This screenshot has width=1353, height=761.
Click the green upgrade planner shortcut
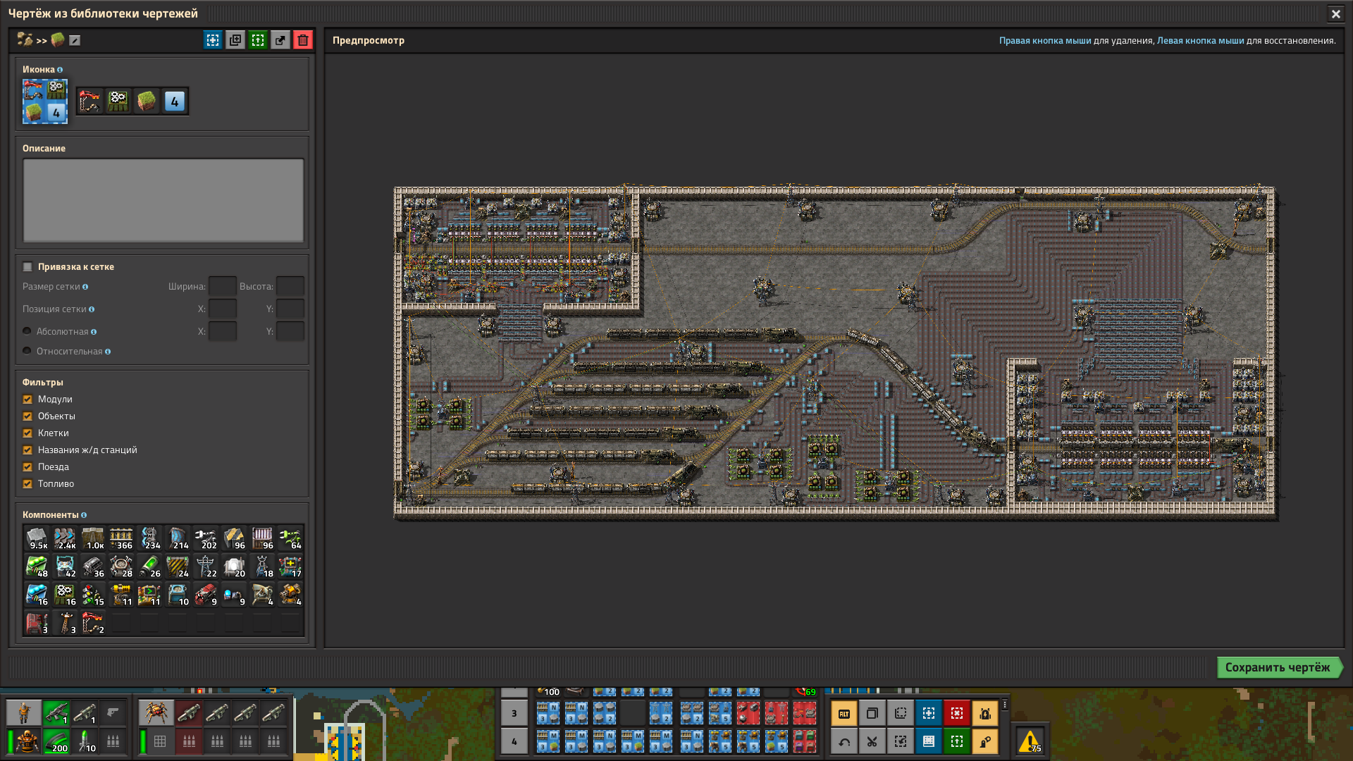tap(956, 741)
